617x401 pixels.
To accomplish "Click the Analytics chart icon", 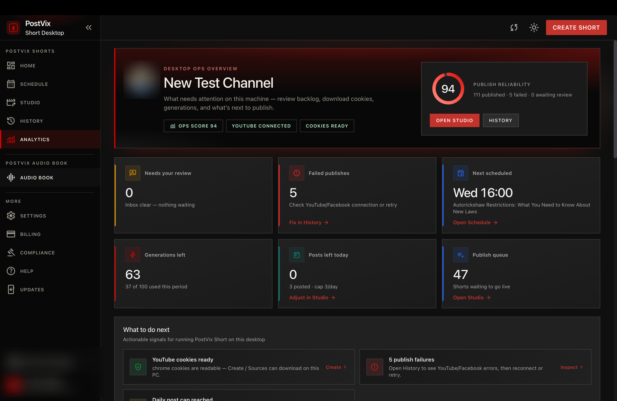I will coord(11,139).
